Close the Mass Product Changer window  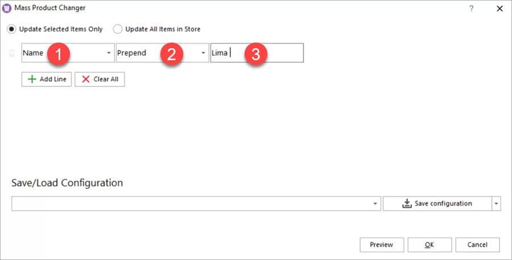[x=499, y=9]
